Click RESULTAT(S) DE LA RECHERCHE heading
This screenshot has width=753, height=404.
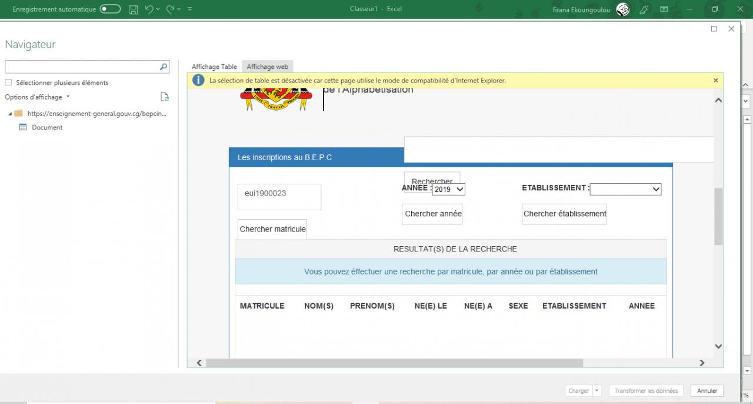point(455,249)
